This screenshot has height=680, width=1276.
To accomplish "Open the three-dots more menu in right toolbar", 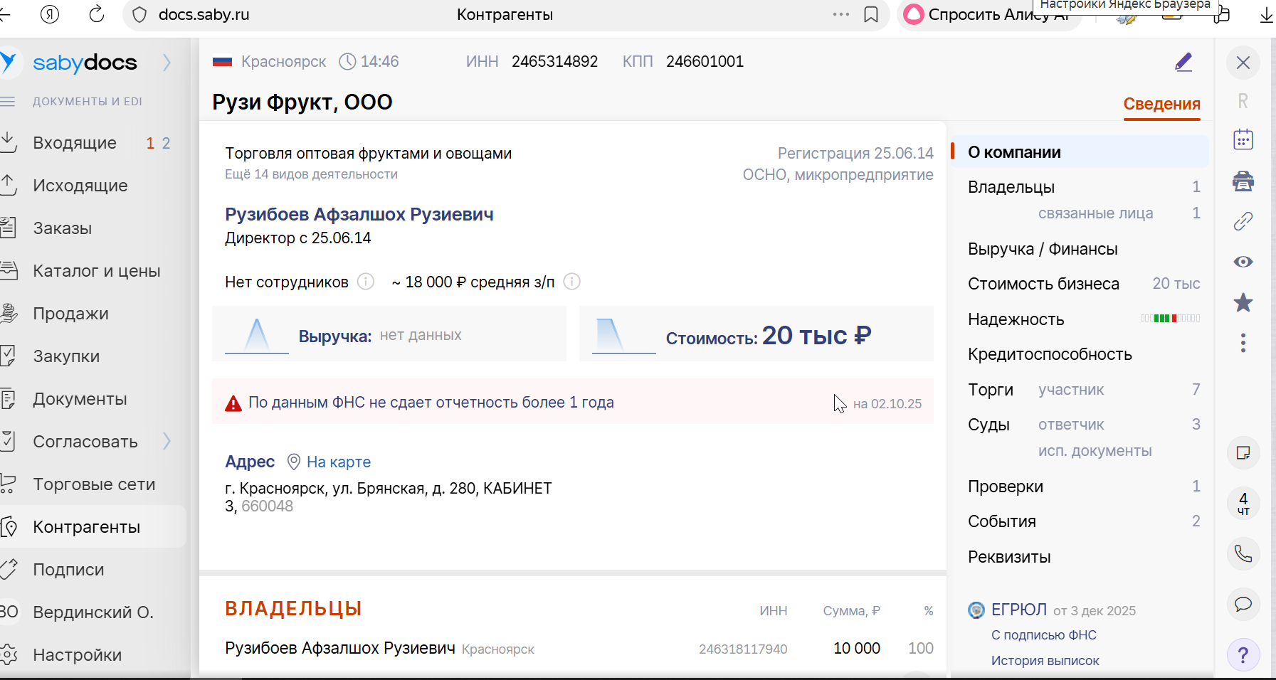I will (x=1243, y=343).
